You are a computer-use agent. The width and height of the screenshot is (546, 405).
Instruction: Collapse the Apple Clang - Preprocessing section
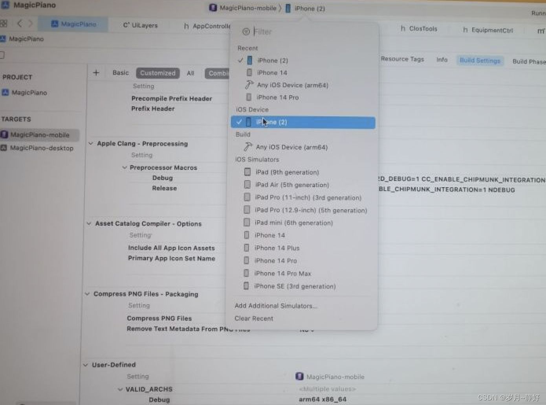click(x=91, y=144)
